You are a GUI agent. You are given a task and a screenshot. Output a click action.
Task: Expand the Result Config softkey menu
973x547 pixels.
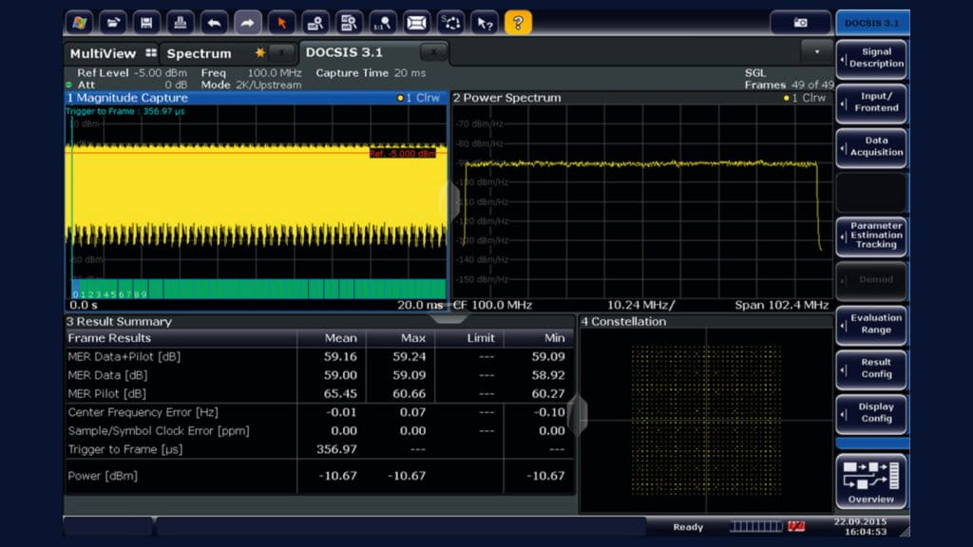pos(870,368)
